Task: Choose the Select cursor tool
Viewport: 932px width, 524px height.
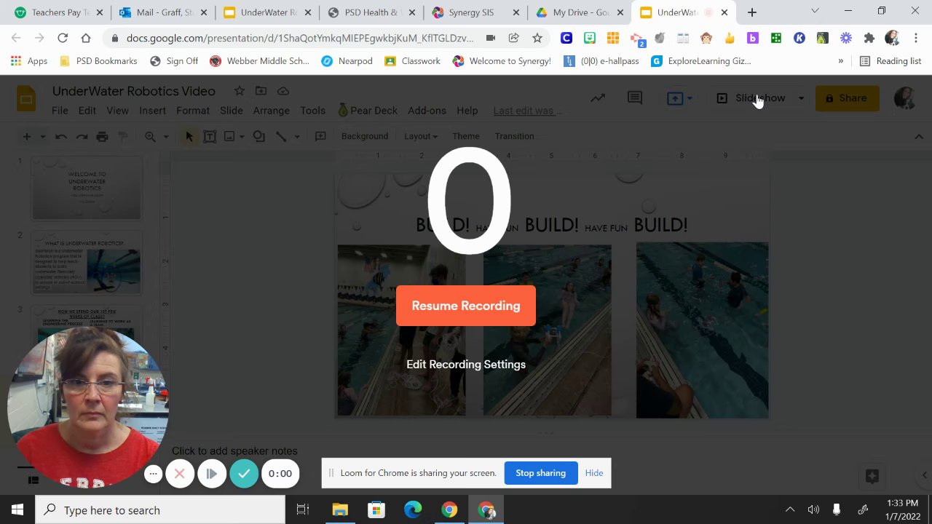Action: (189, 136)
